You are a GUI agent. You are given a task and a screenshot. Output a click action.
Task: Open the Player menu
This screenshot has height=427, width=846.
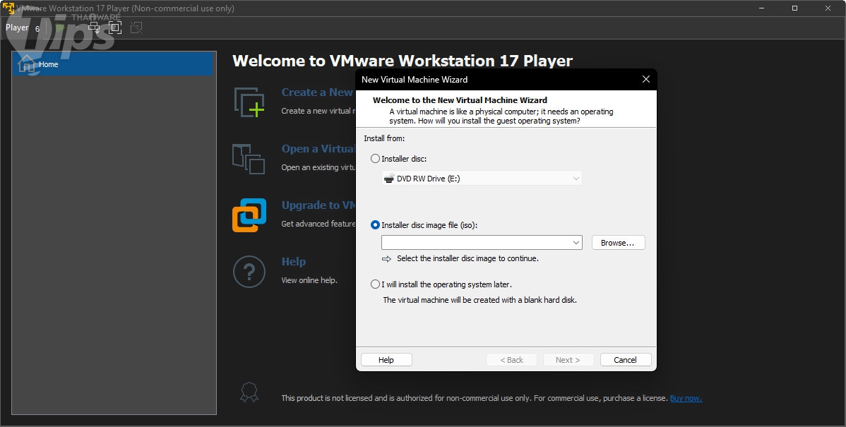(22, 28)
